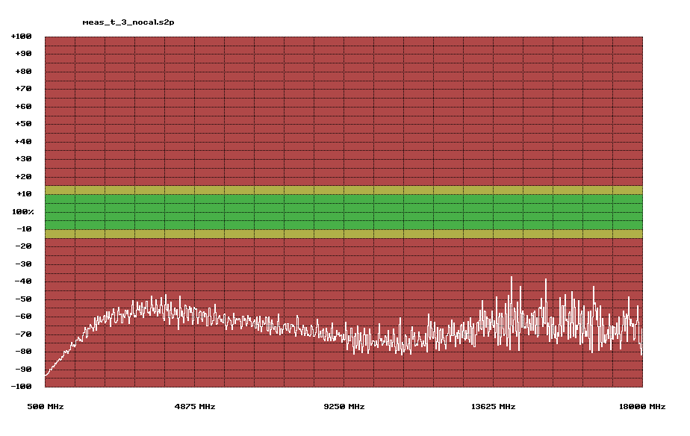The height and width of the screenshot is (436, 690).
Task: Click the trace end at 18000 MHz
Action: point(641,351)
